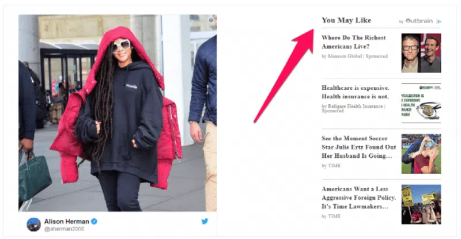This screenshot has height=239, width=461.
Task: Click the Mansion Global sponsored source label
Action: [x=354, y=56]
